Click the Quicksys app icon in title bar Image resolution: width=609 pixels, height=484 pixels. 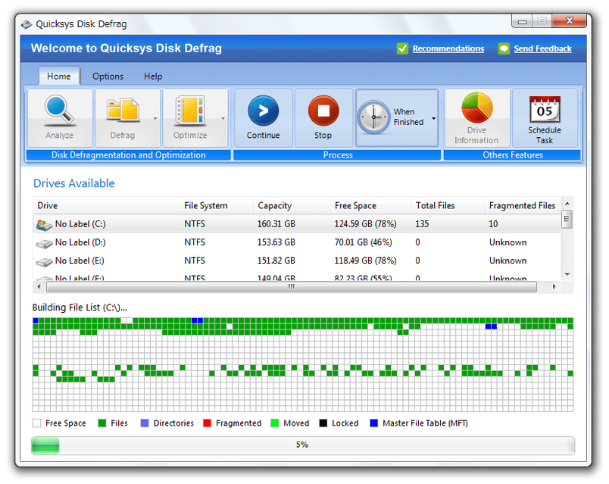(27, 24)
